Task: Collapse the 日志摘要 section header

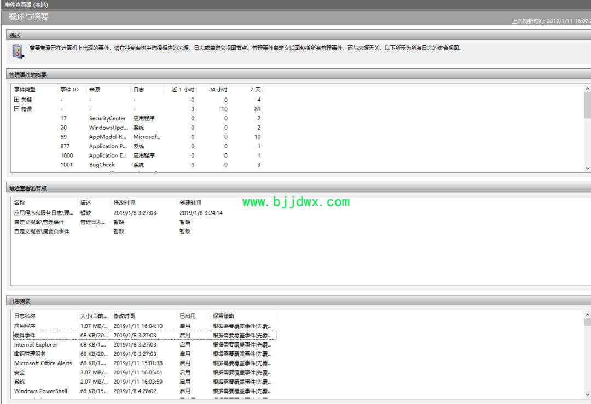Action: tap(299, 301)
